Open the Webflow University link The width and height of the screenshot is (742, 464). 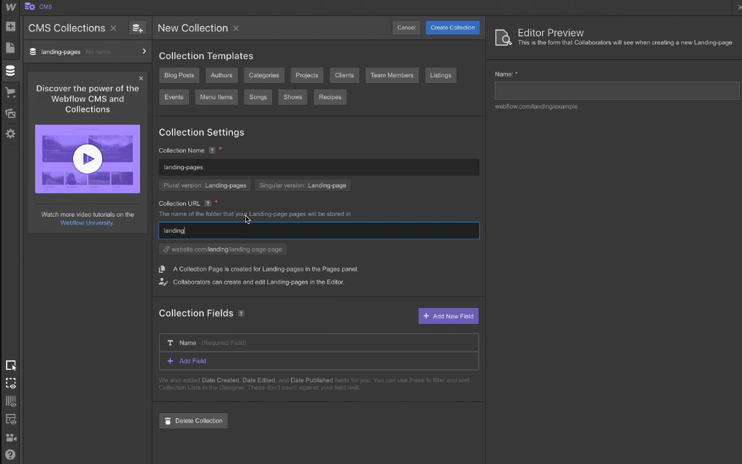coord(87,223)
